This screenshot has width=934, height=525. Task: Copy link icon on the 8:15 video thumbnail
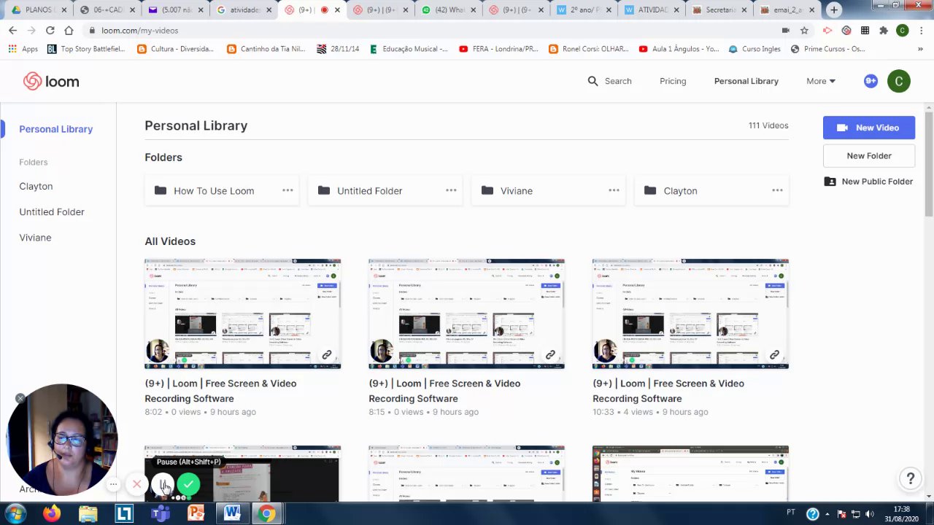pyautogui.click(x=550, y=355)
